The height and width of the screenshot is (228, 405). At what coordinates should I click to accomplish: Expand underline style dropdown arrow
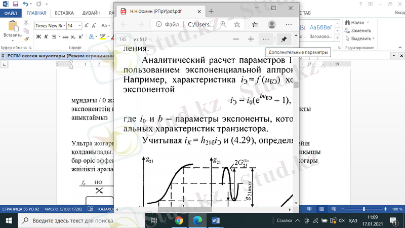[x=59, y=36]
